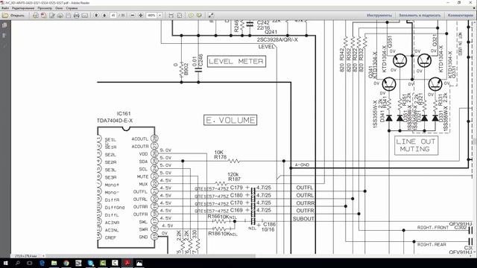Click the E. VOLUME label in schematic
This screenshot has height=268, width=477.
pyautogui.click(x=230, y=120)
